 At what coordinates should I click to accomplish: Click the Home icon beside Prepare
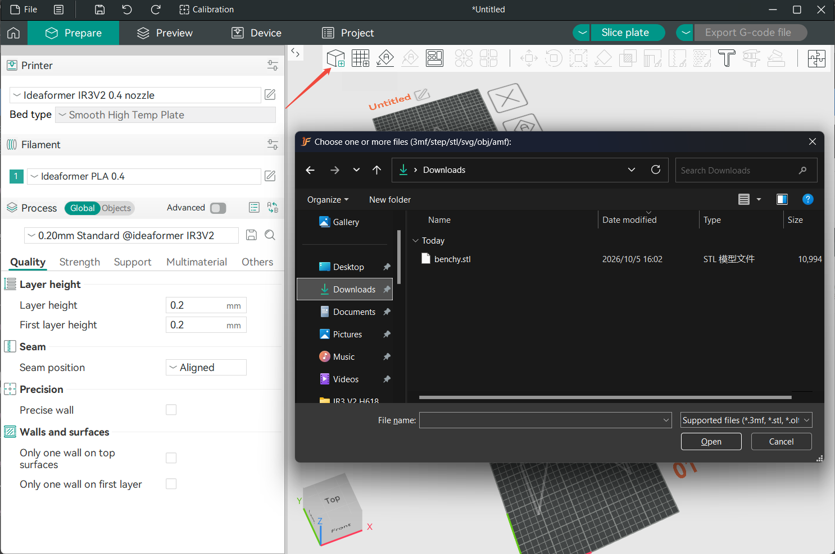click(x=13, y=33)
